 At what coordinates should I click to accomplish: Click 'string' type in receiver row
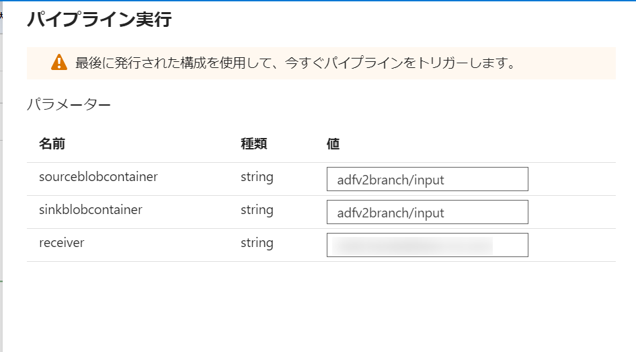click(257, 243)
